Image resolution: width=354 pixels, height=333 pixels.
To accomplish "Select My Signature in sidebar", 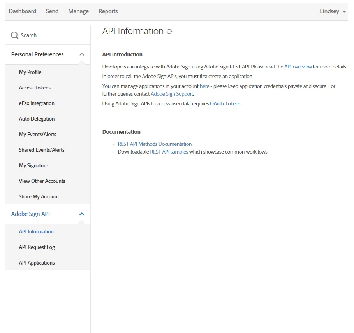I will (33, 165).
